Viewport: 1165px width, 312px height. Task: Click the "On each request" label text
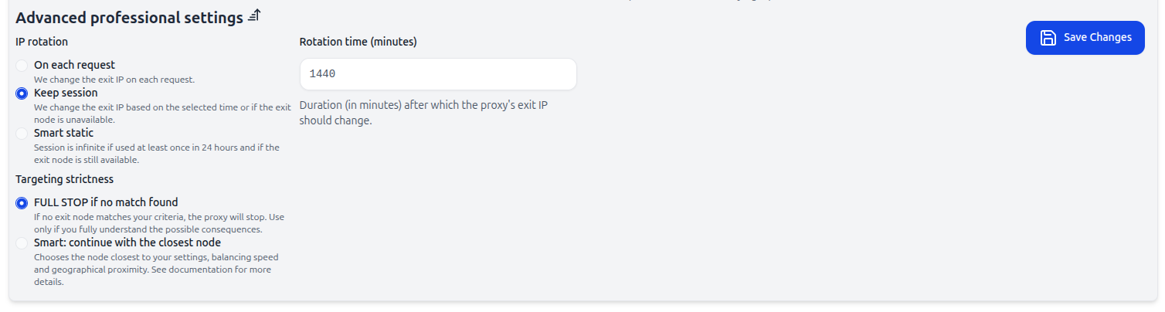74,65
